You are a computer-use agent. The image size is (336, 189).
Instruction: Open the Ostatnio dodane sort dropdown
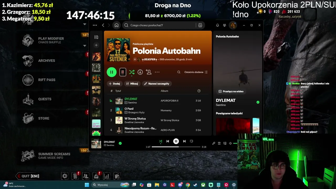[x=196, y=72]
